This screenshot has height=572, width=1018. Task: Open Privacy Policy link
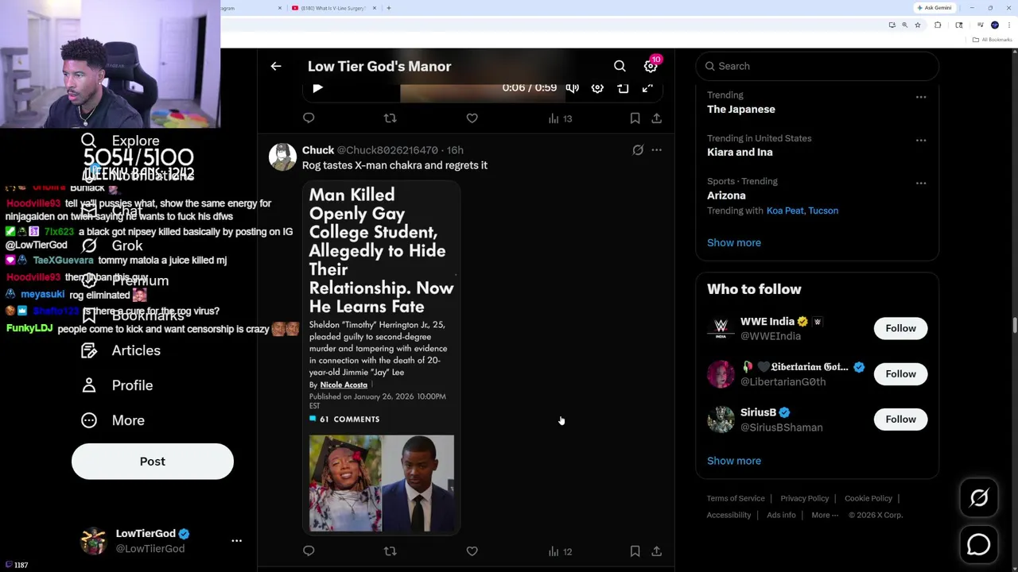(x=804, y=499)
